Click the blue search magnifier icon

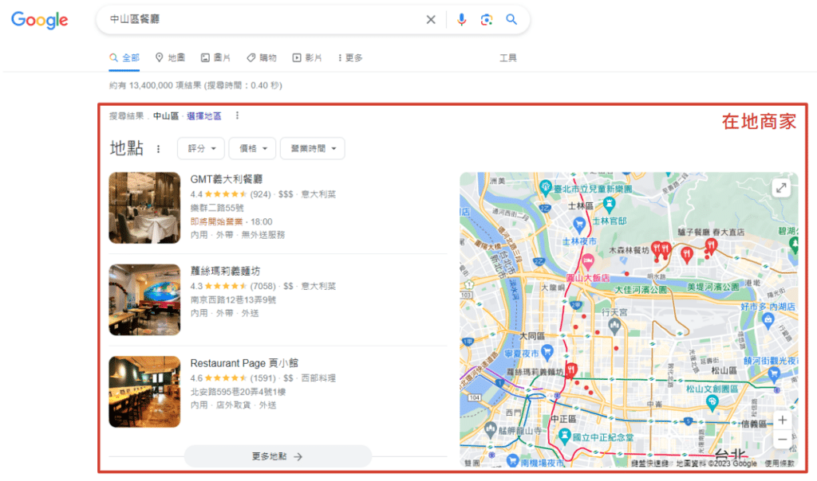511,20
